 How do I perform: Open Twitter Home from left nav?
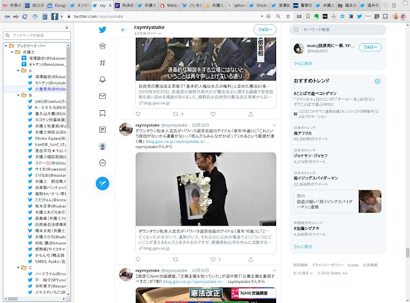(x=102, y=46)
